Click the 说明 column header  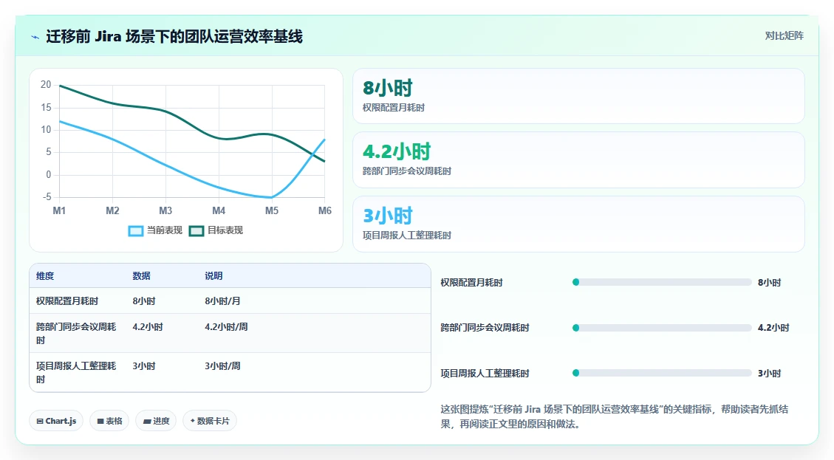(213, 276)
